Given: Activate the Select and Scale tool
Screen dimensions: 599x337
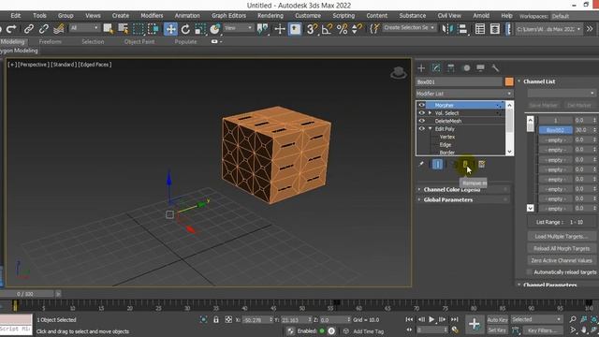Looking at the screenshot, I should click(200, 29).
